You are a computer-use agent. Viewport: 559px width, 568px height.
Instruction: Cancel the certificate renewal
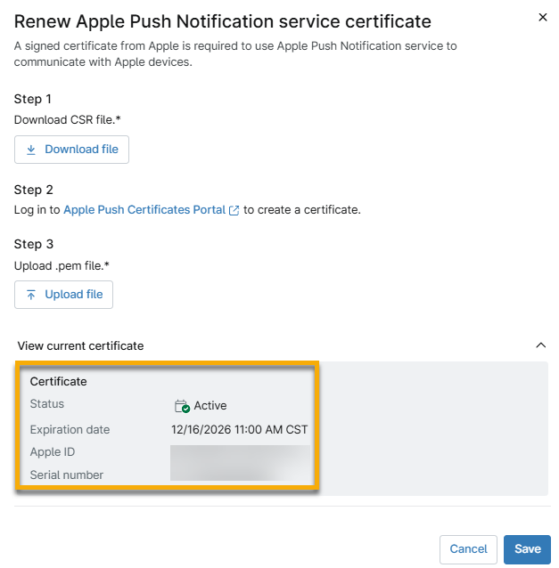(468, 548)
